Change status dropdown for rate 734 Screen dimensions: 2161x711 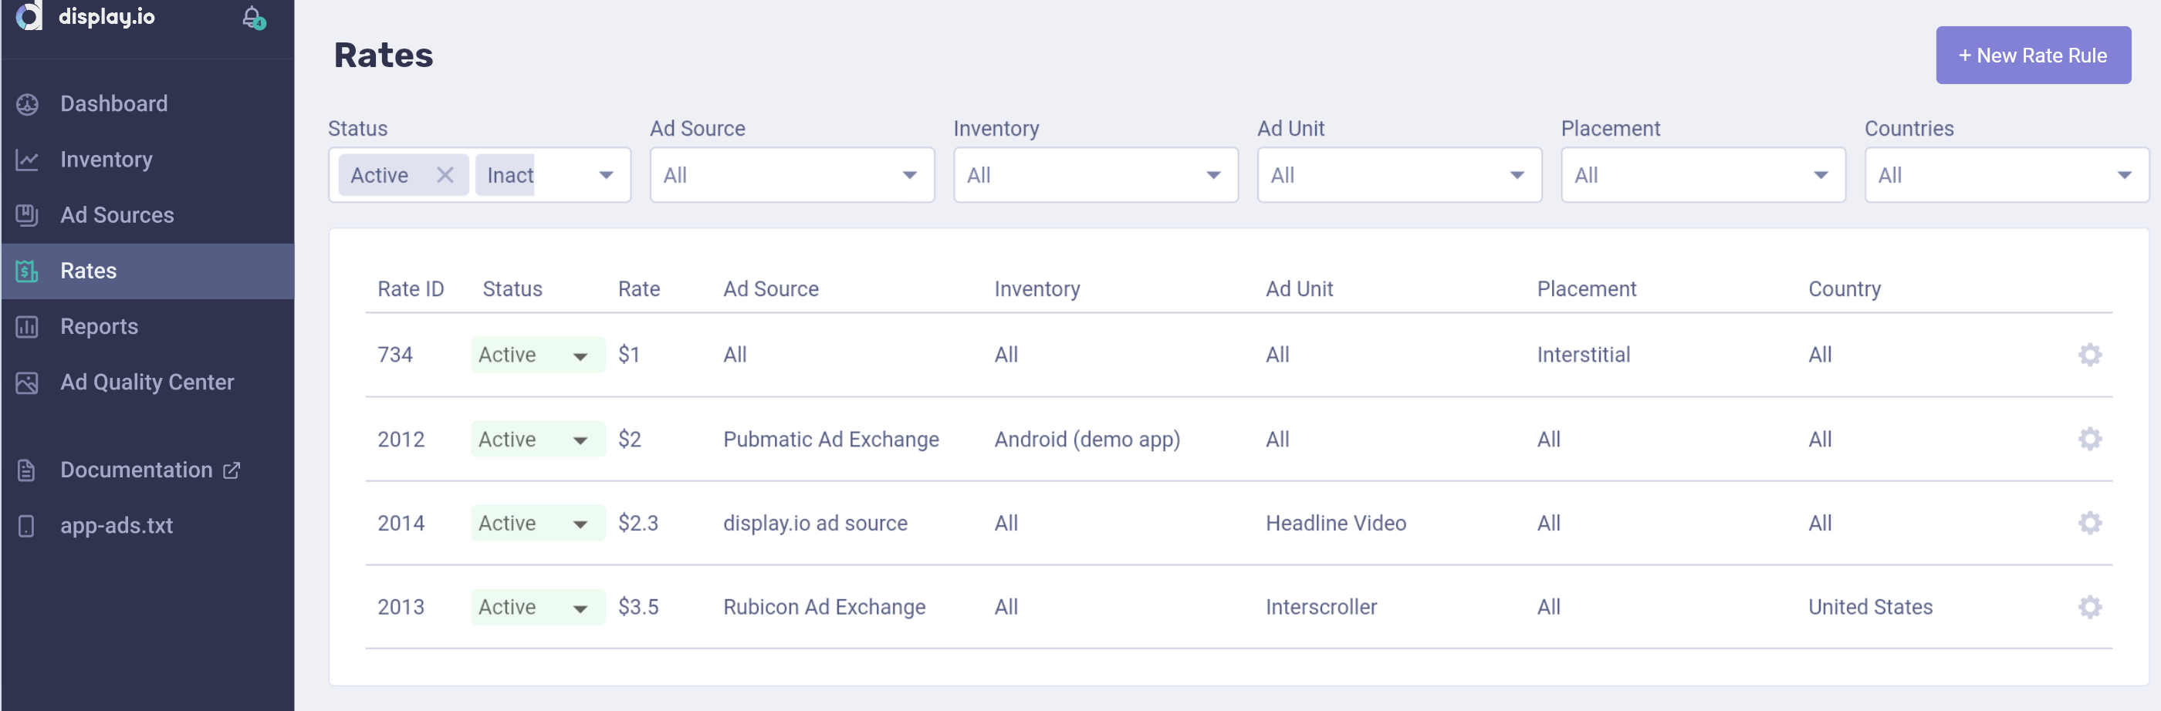537,355
